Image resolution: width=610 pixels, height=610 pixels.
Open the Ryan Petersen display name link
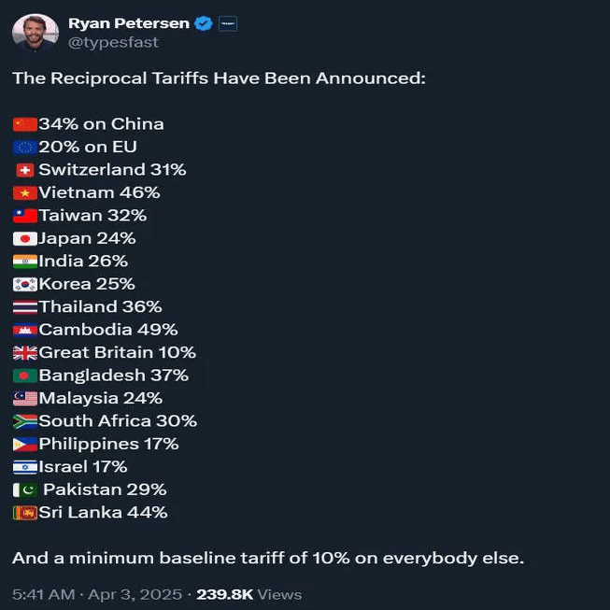pos(128,22)
